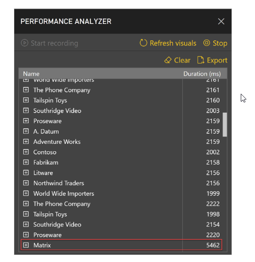Expand the Northwind Traders entry
The height and width of the screenshot is (262, 255).
[26, 183]
